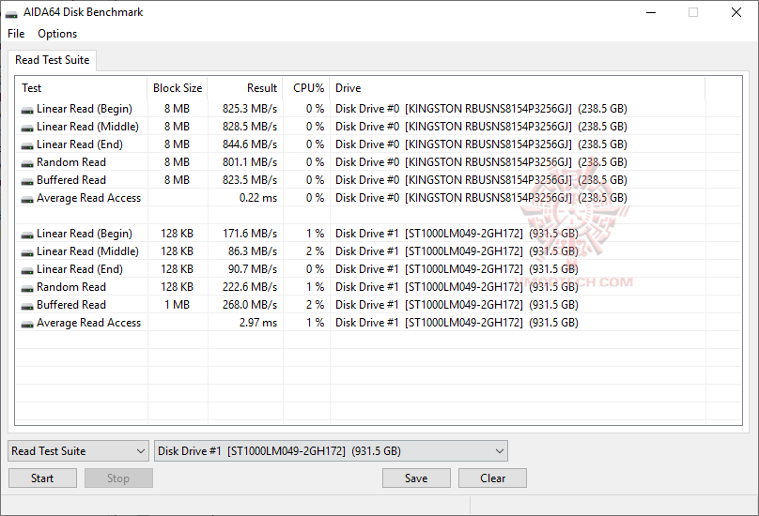Minimize the AIDA64 Disk Benchmark window

651,12
